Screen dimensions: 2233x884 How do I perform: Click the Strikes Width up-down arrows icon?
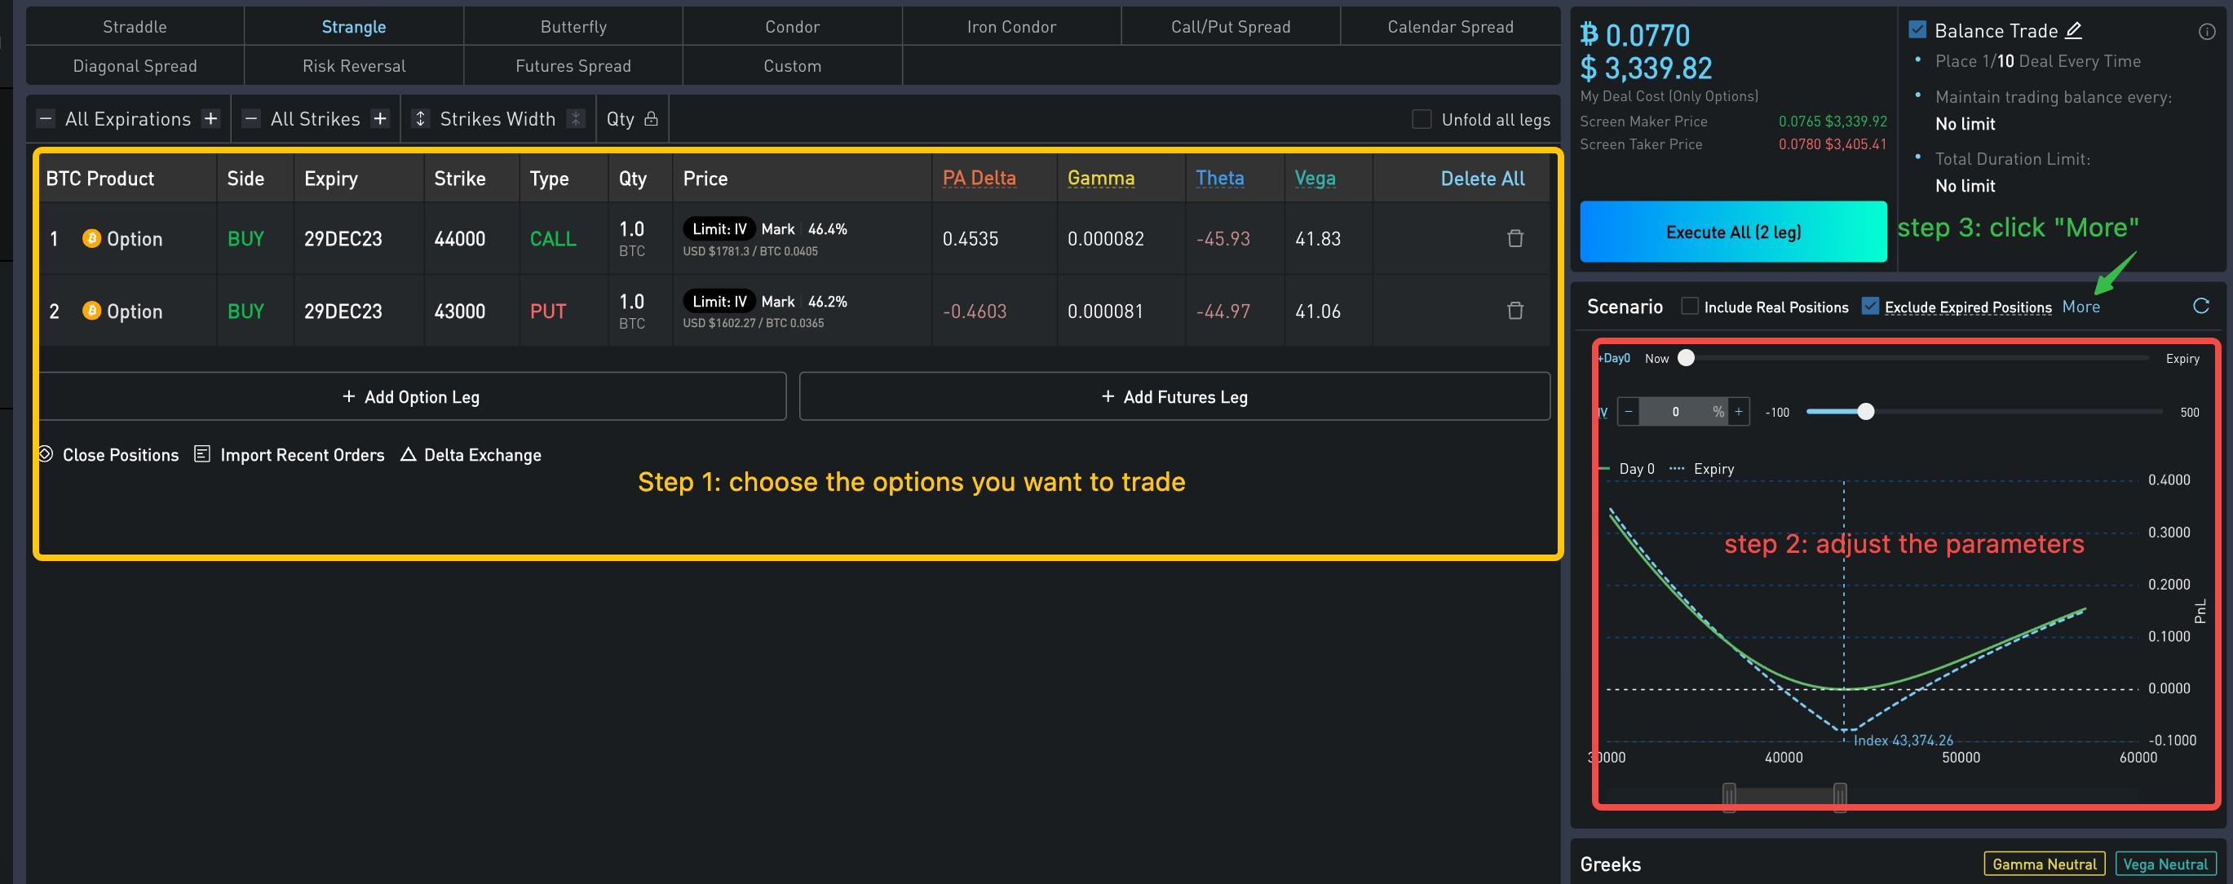(421, 119)
